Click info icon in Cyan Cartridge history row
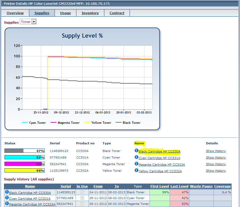Screen dimensions: 240x207 pyautogui.click(x=7, y=198)
